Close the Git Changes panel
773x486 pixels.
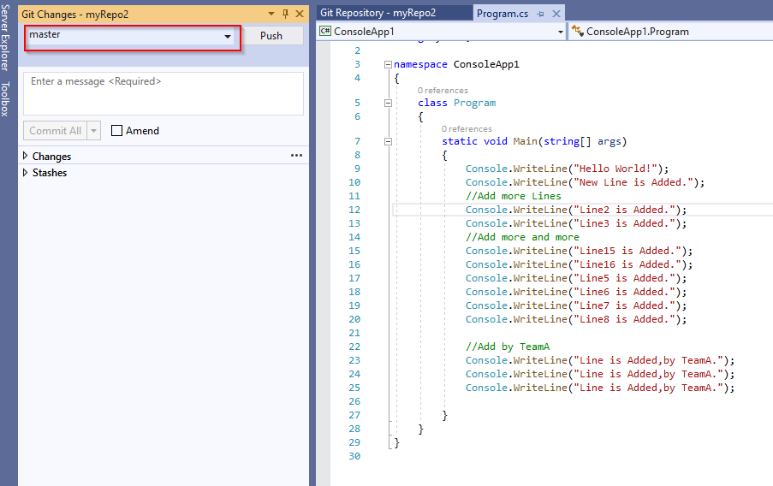point(300,14)
